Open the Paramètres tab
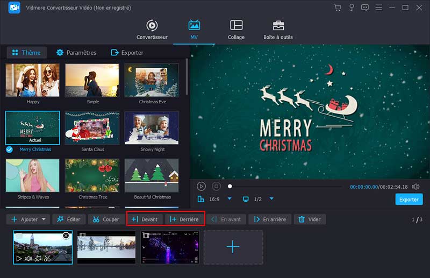Viewport: 430px width, 278px height. pyautogui.click(x=76, y=53)
